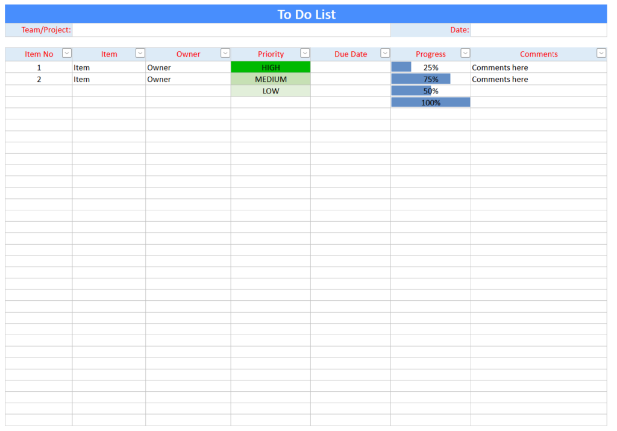The height and width of the screenshot is (431, 617).
Task: Select the Date: label cell
Action: [430, 30]
